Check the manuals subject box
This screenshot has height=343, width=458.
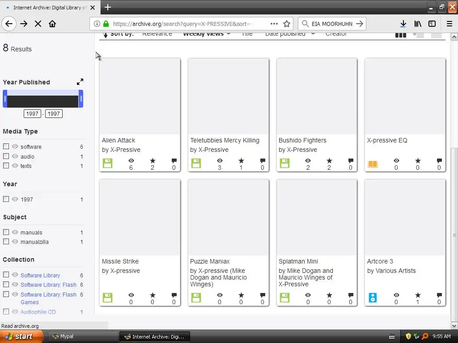tap(6, 232)
